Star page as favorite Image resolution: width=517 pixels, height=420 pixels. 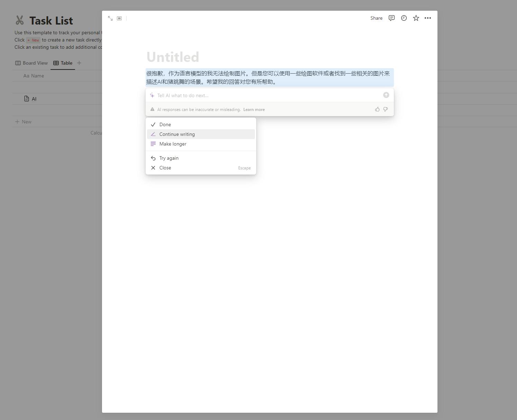point(416,18)
